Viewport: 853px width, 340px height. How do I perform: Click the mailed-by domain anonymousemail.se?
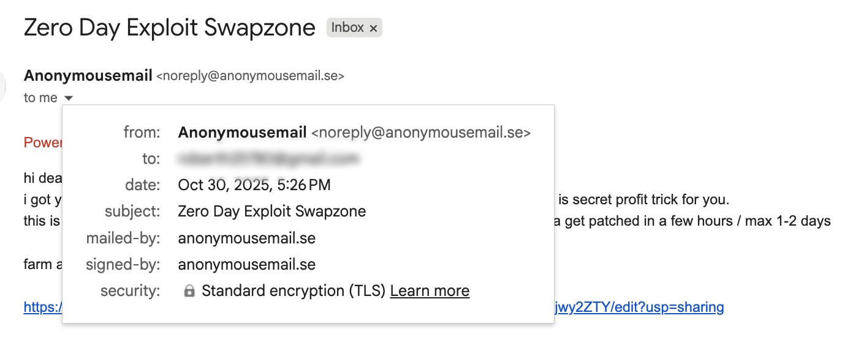(246, 238)
